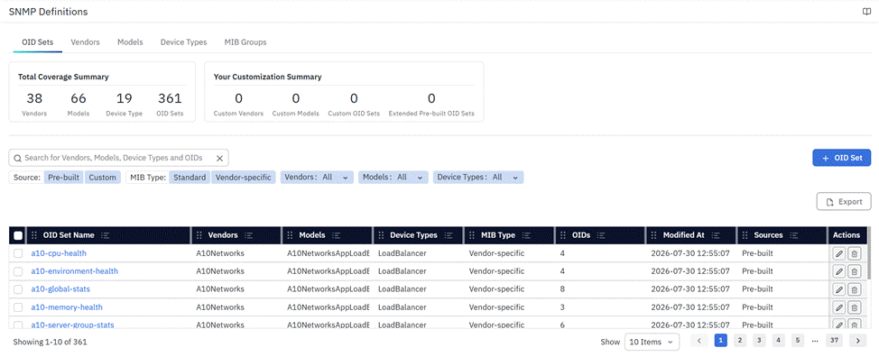Screen dimensions: 879x357
Task: Open the a10-environment-health link
Action: (x=75, y=271)
